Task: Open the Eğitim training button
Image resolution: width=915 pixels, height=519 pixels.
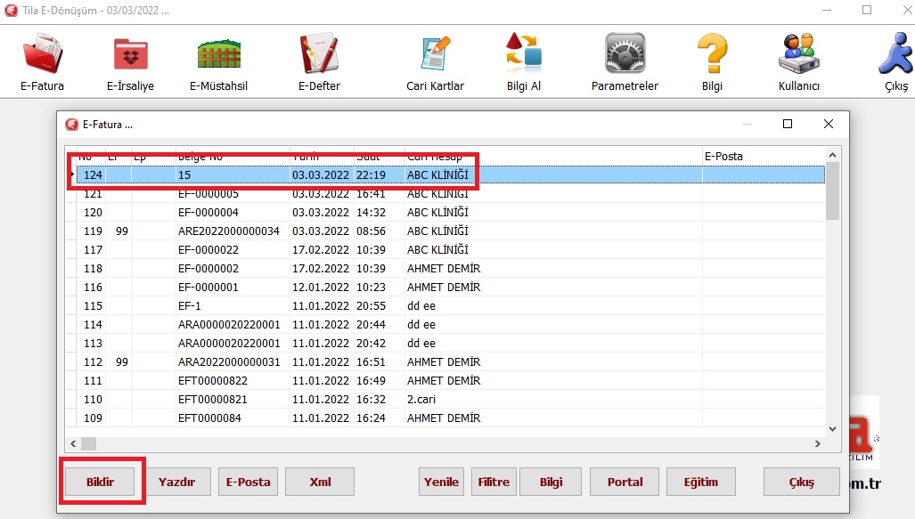Action: (700, 482)
